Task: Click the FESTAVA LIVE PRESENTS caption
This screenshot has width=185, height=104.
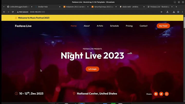Action: (x=92, y=49)
